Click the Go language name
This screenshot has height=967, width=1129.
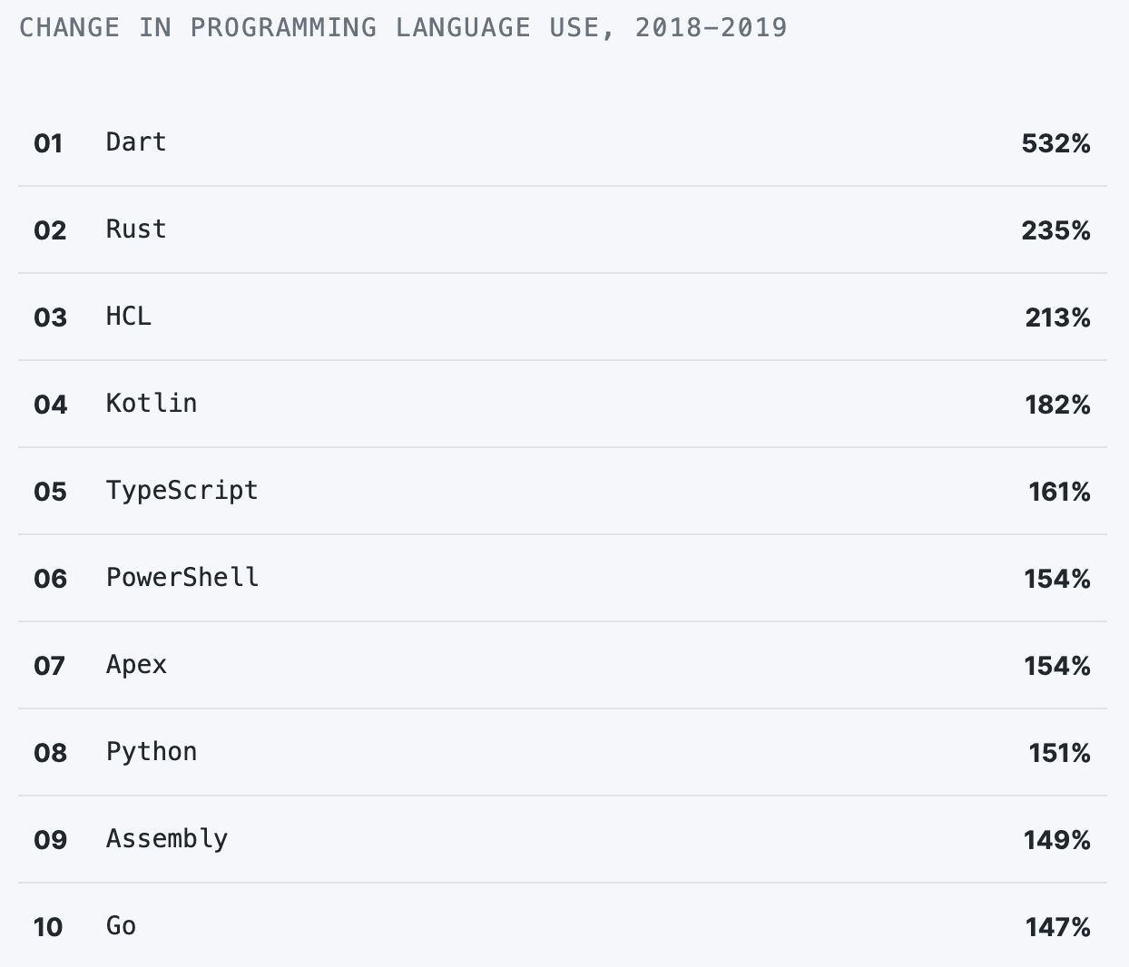(121, 926)
